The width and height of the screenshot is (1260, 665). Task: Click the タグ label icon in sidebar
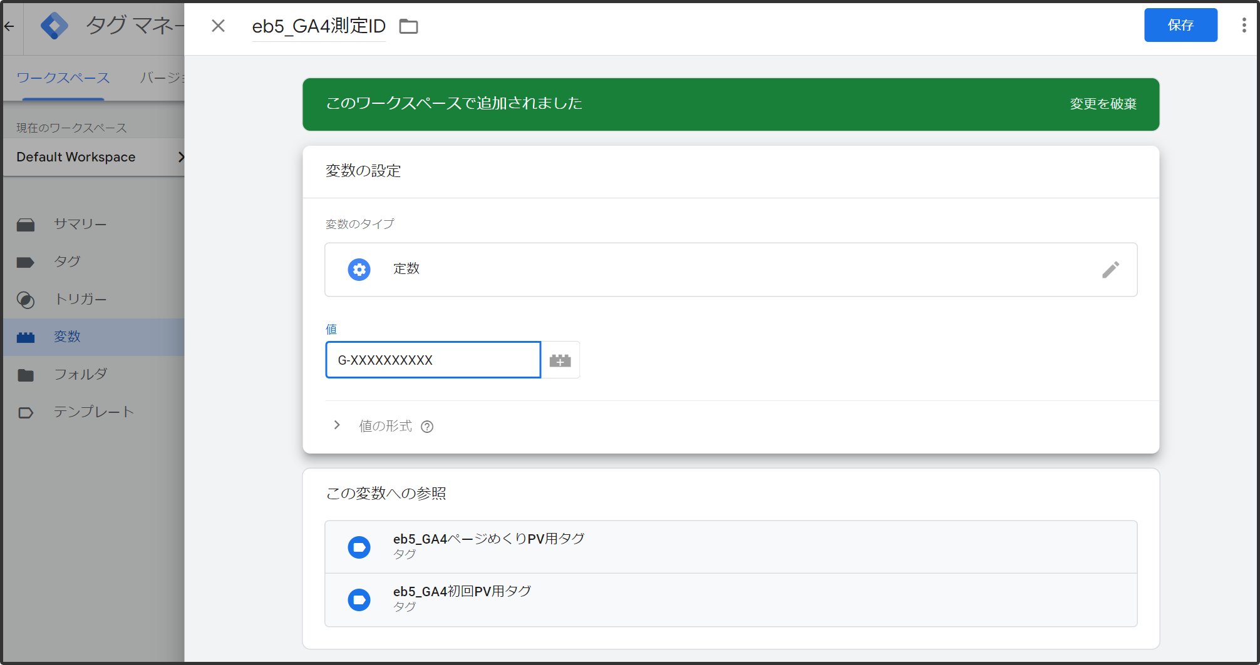(26, 262)
